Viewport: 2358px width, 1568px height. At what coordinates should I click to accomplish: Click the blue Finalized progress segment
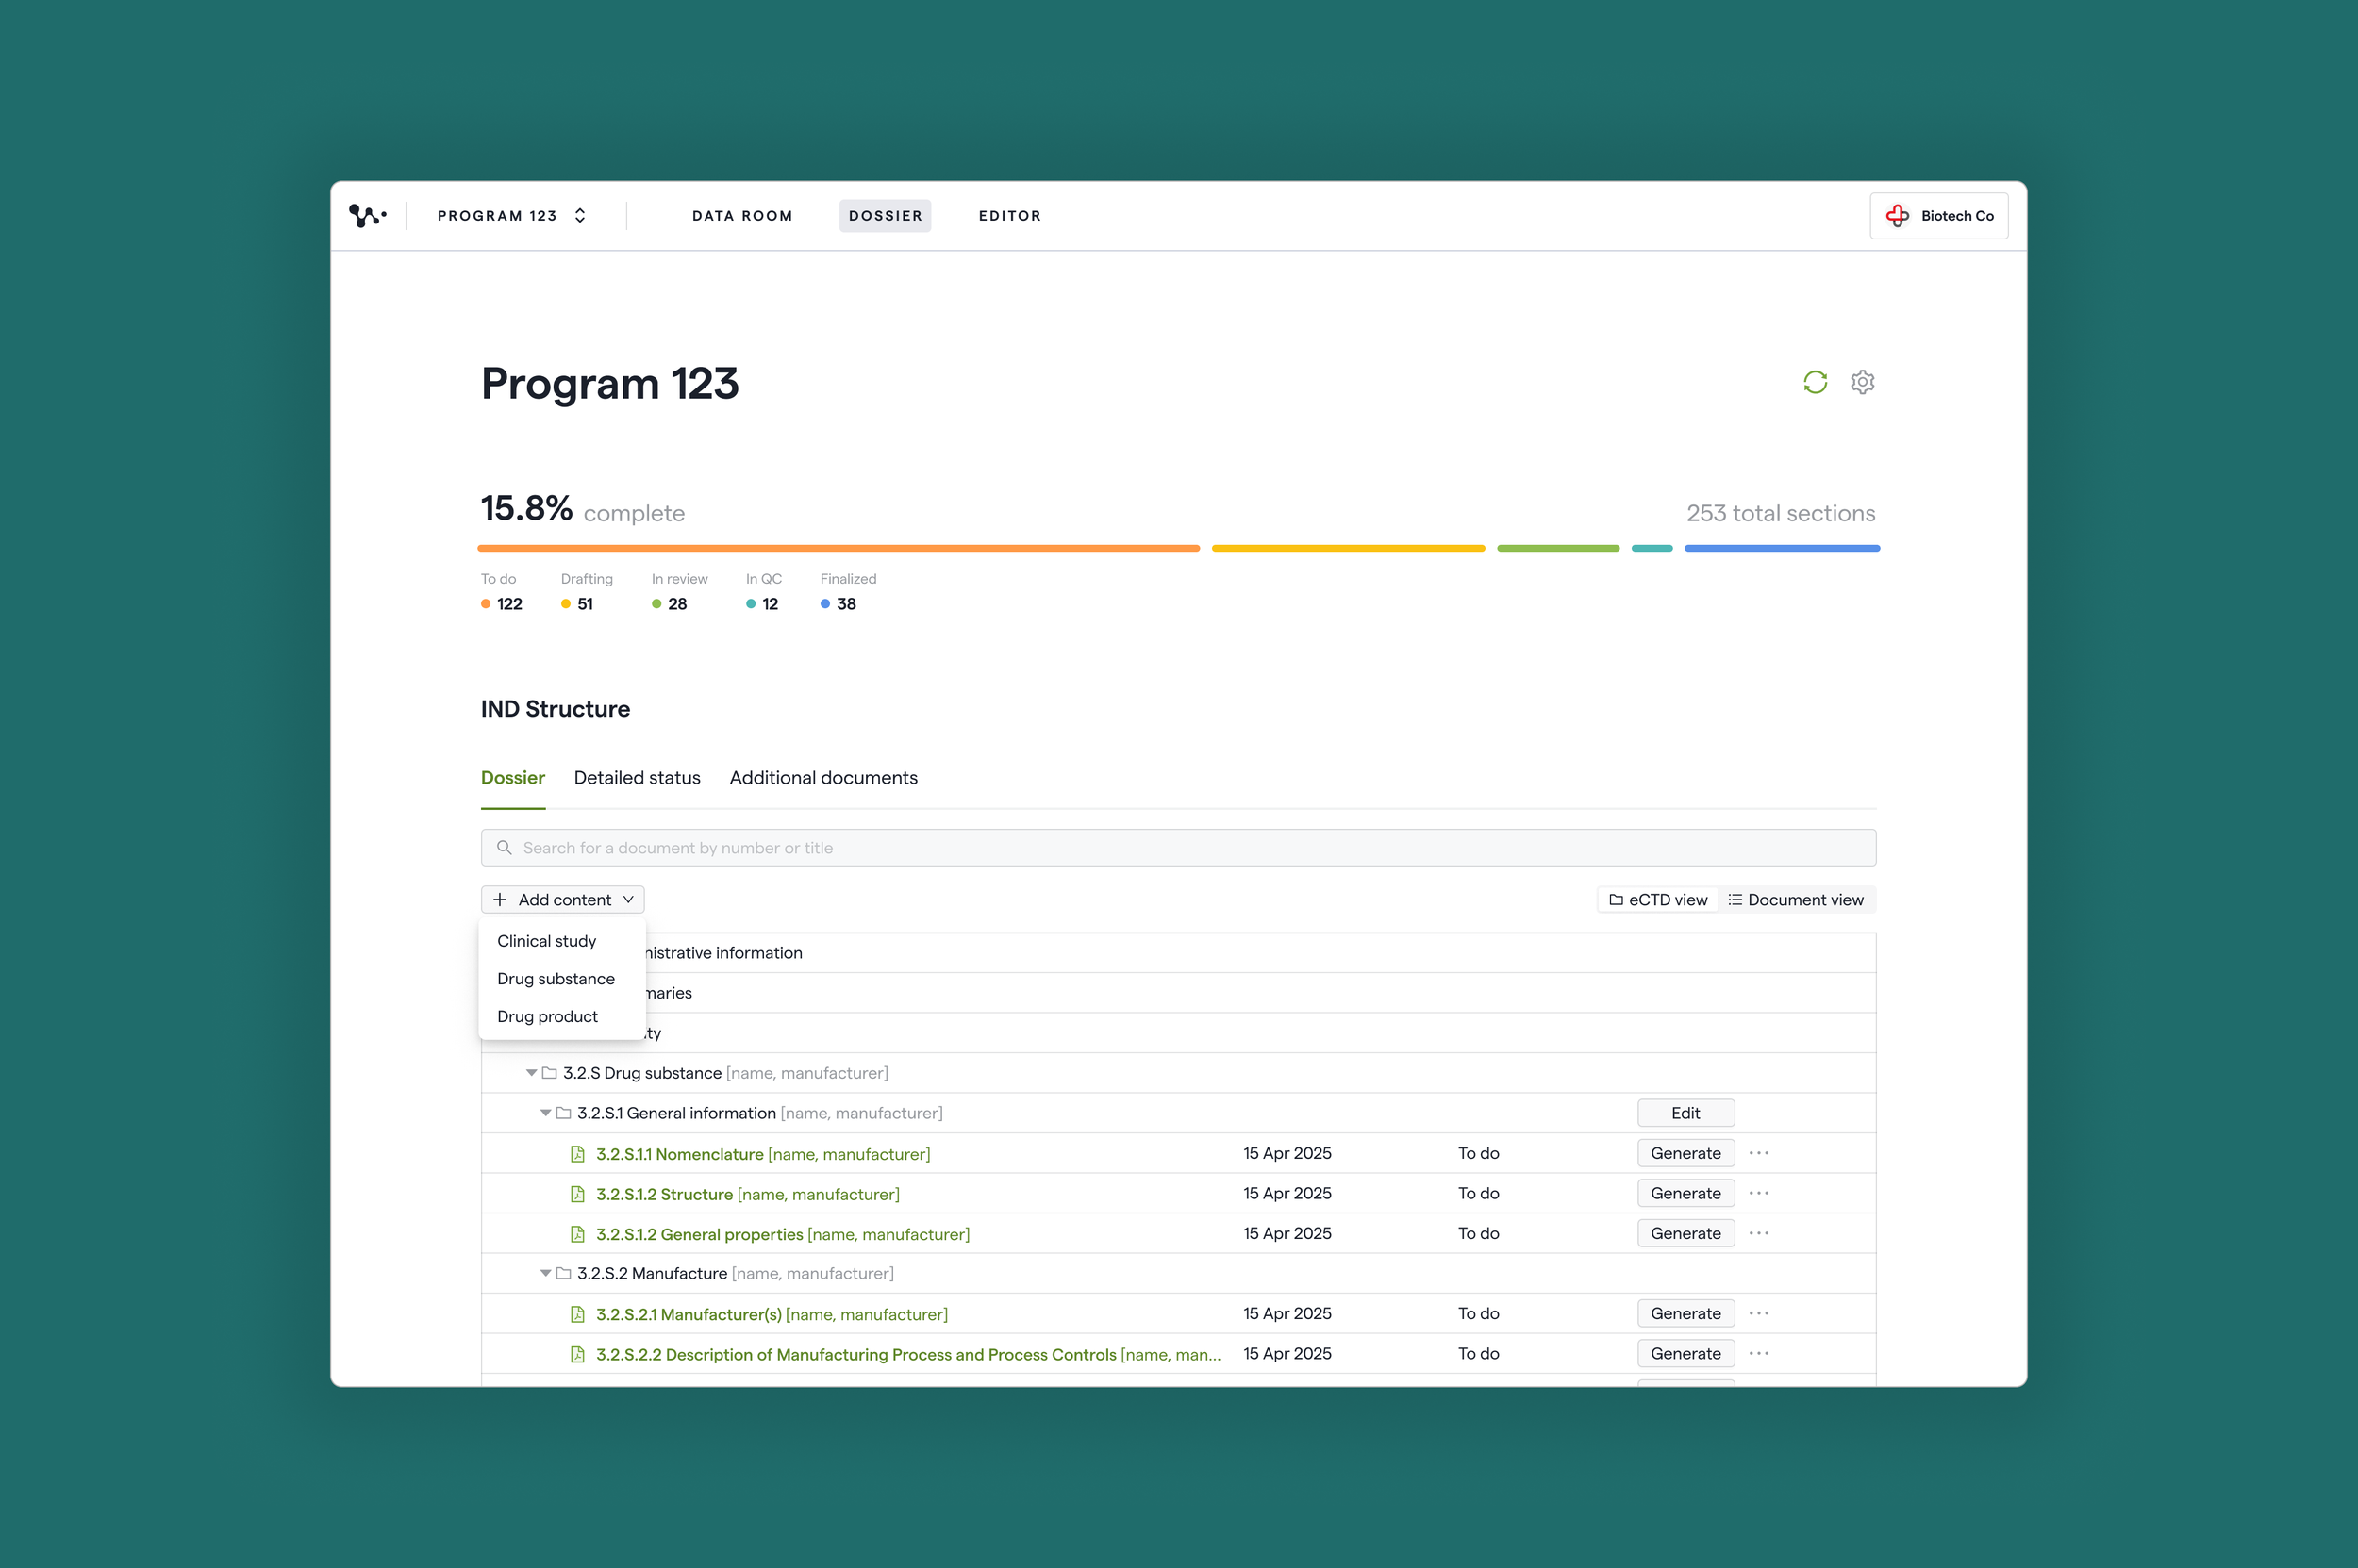coord(1782,548)
